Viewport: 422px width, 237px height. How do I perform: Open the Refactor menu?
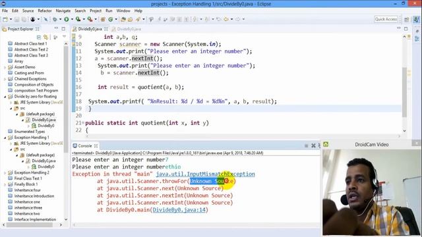45,11
